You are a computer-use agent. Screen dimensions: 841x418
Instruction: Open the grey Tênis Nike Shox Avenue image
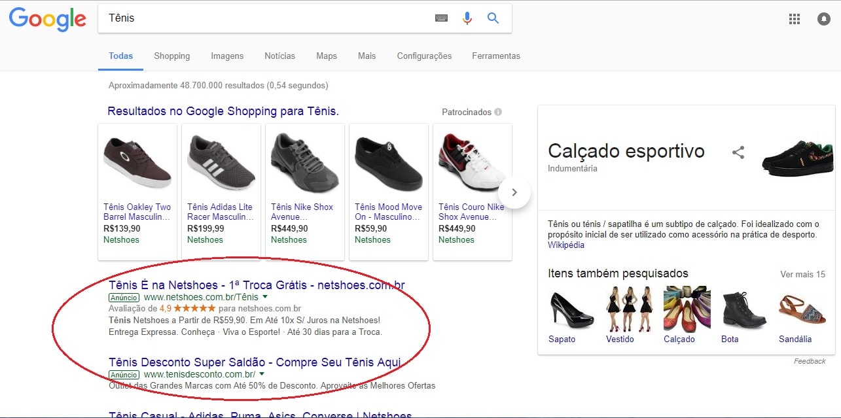click(x=305, y=162)
